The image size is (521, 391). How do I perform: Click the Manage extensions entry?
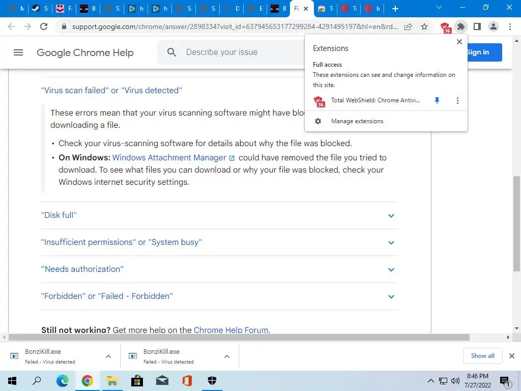[386, 121]
